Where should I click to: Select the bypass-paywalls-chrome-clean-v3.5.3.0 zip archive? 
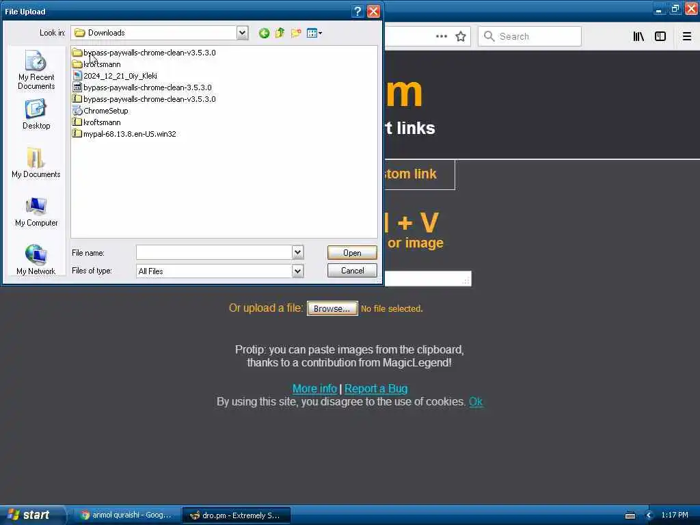(144, 99)
